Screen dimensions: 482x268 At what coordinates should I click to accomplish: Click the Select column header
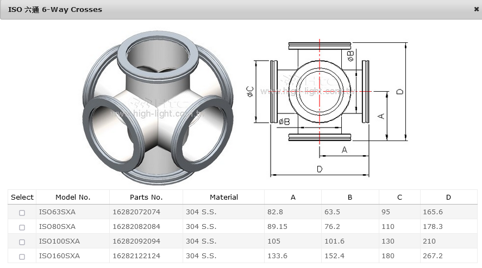tap(22, 197)
